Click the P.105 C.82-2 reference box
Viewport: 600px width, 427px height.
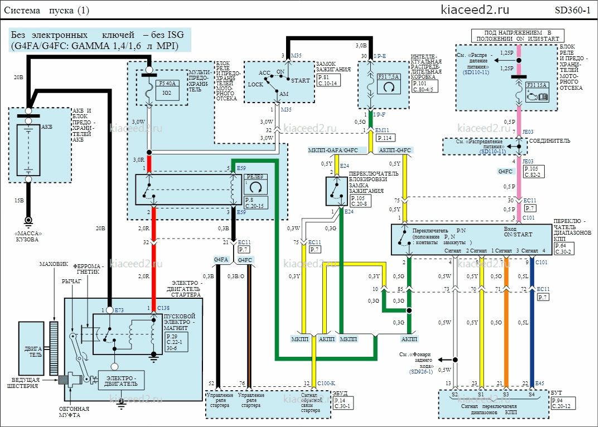(x=534, y=171)
